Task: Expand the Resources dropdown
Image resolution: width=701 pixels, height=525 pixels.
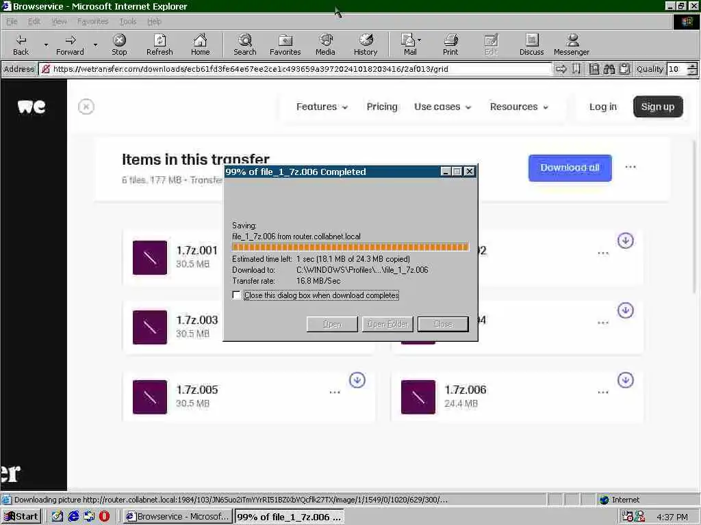Action: pos(519,107)
